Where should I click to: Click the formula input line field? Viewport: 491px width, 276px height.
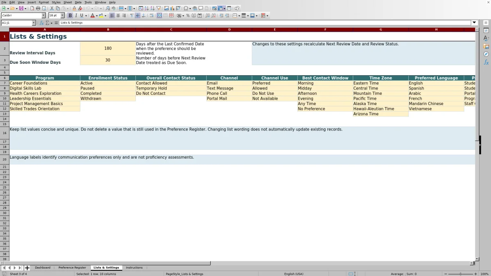coord(265,23)
